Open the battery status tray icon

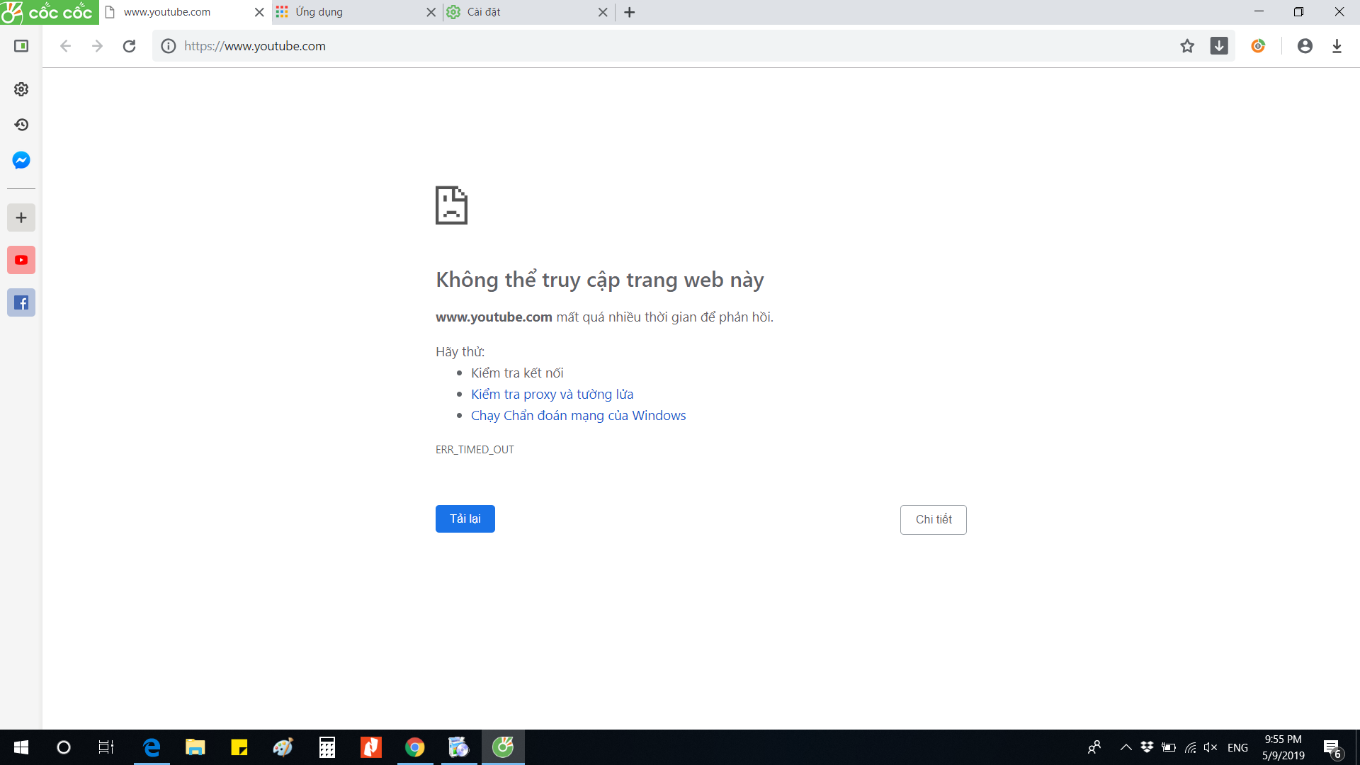[1169, 747]
